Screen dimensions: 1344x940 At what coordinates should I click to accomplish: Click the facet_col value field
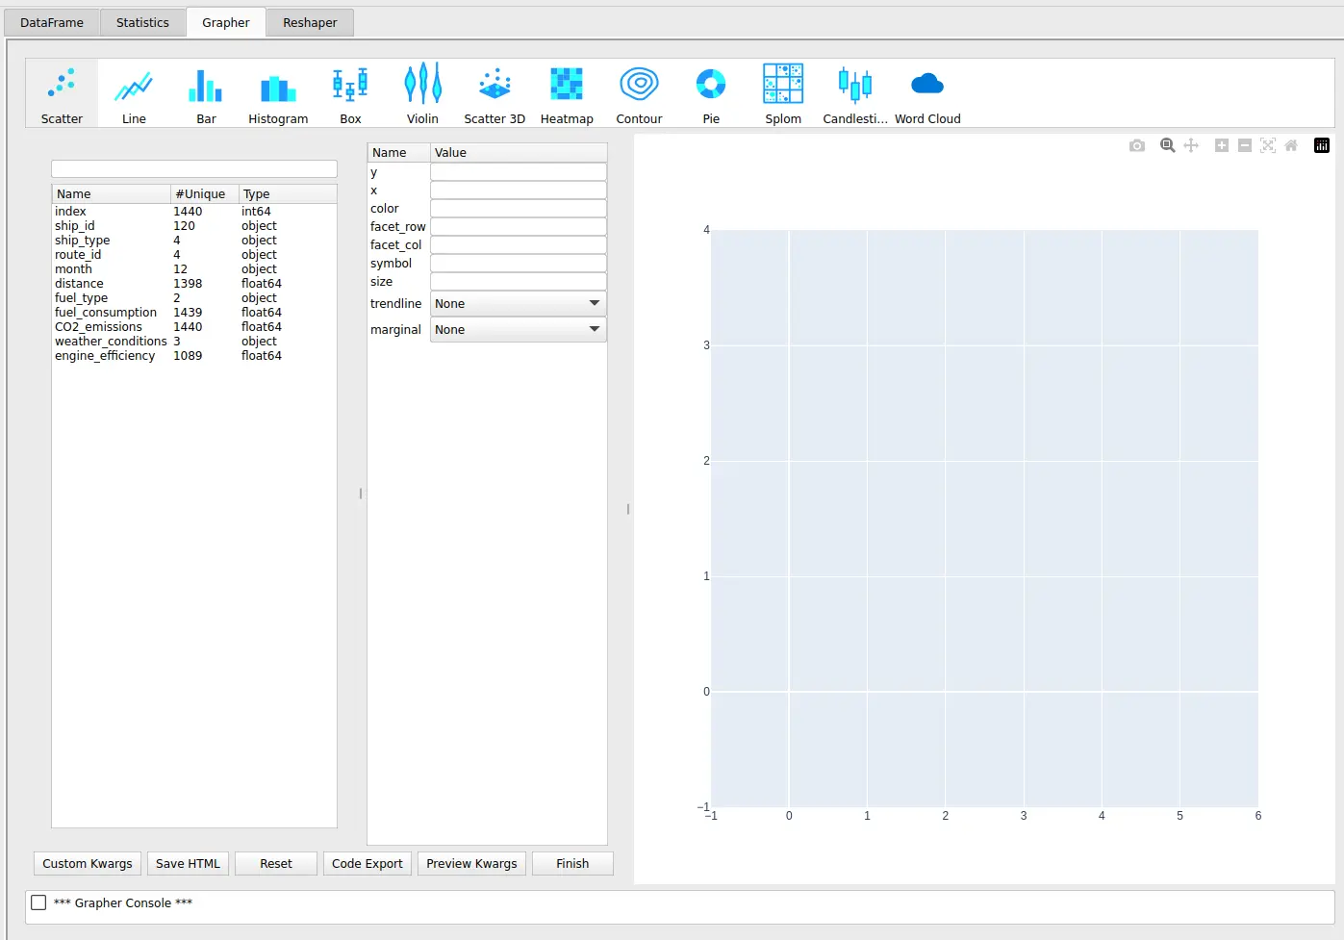pyautogui.click(x=519, y=244)
